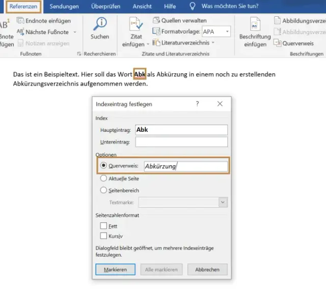
Task: Select the Aktuelle Seite radio button
Action: click(x=103, y=178)
